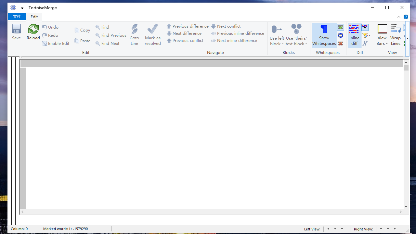Viewport: 416px width, 234px height.
Task: Click the Next difference button
Action: pos(184,33)
